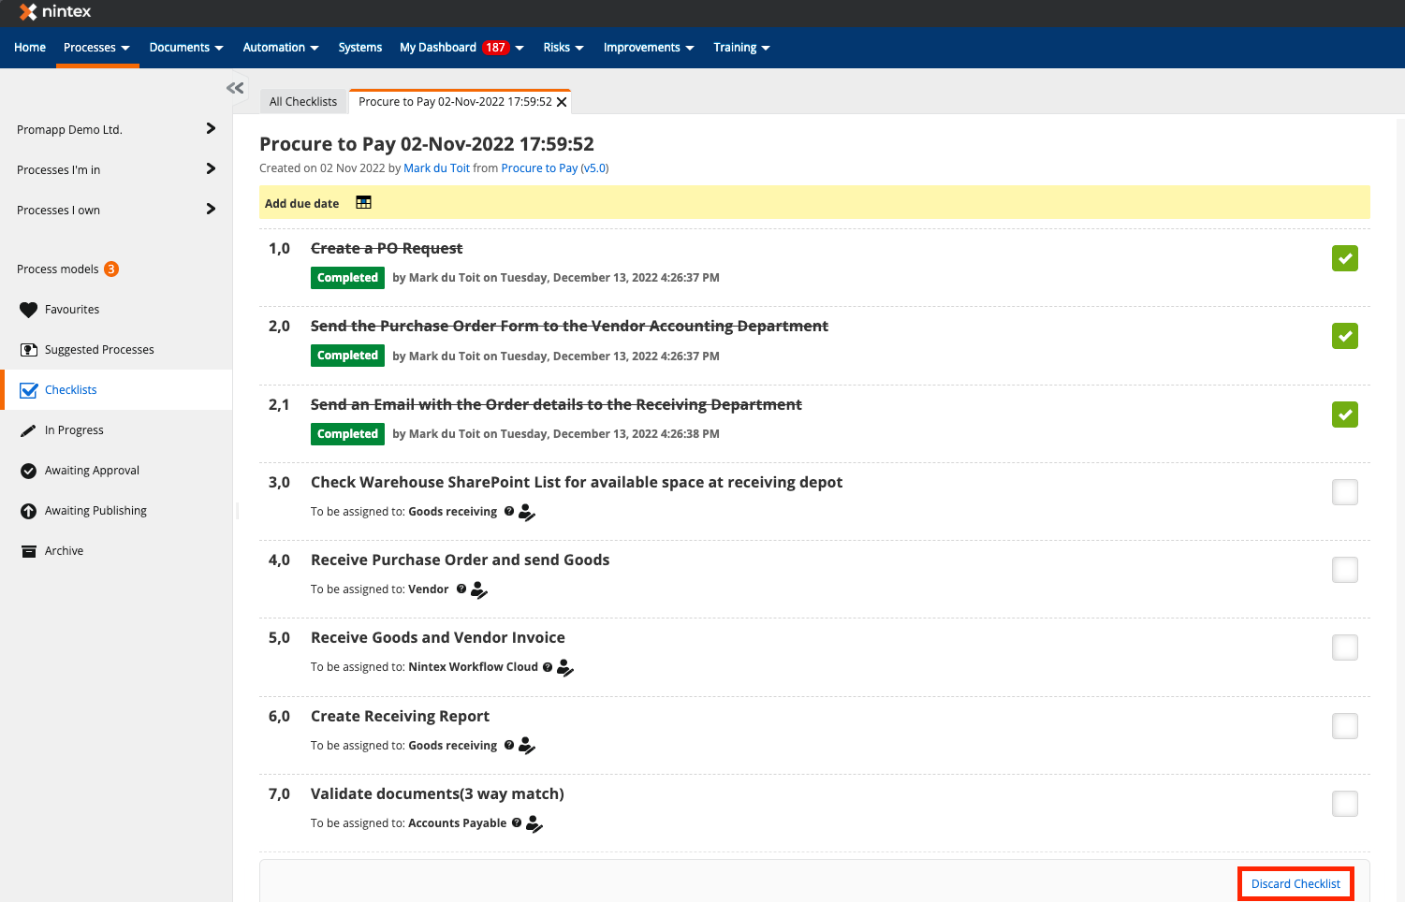Click the In Progress pencil icon
The image size is (1405, 902).
coord(29,430)
